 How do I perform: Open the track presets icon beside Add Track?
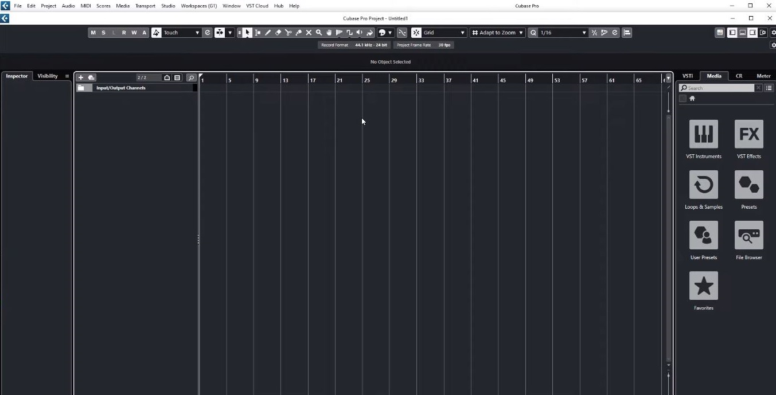coord(91,77)
